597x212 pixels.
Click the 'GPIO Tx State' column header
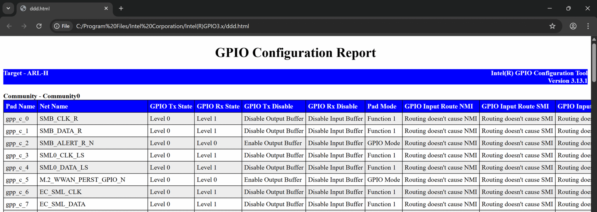[171, 106]
